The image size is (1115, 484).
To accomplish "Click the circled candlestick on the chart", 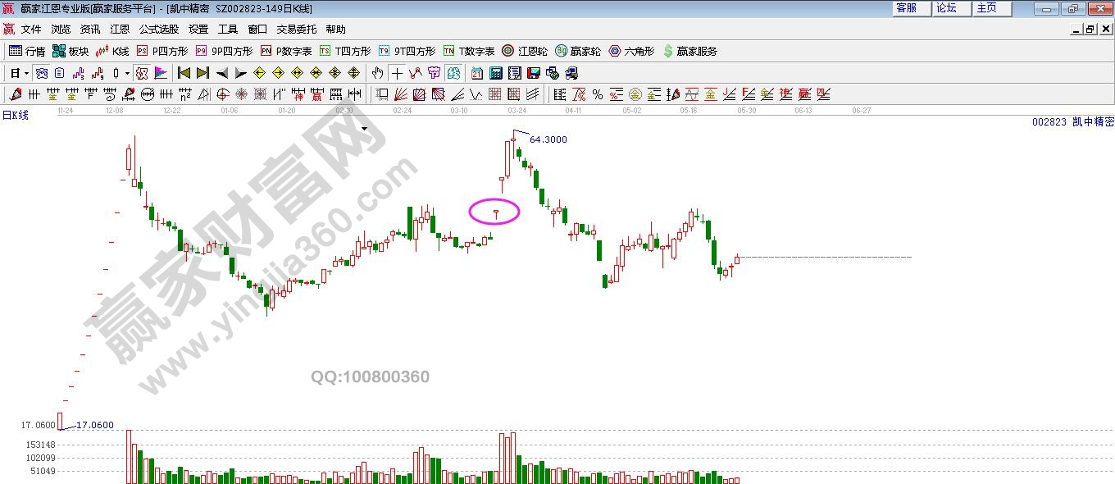I will (495, 213).
